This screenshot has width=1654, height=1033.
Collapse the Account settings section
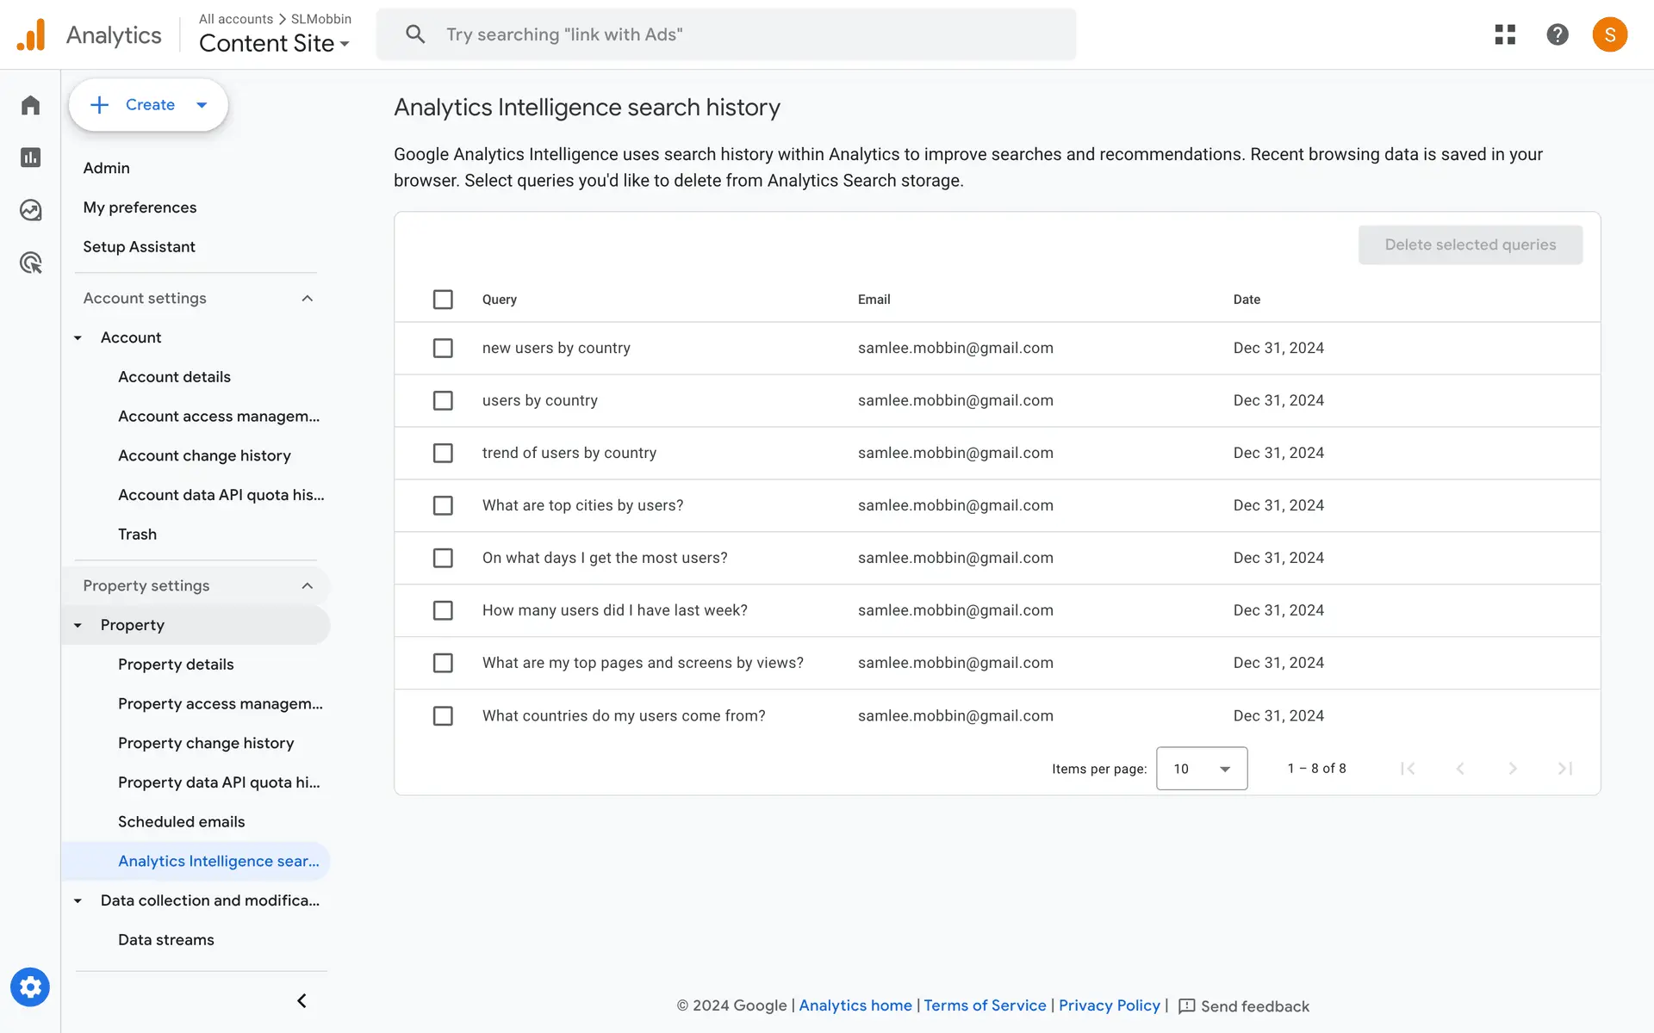click(307, 299)
